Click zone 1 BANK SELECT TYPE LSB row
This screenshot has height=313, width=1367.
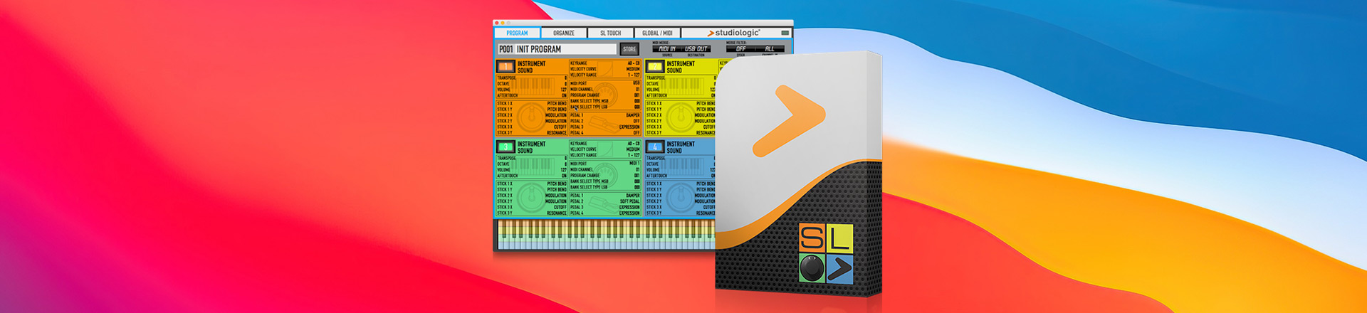click(x=604, y=107)
